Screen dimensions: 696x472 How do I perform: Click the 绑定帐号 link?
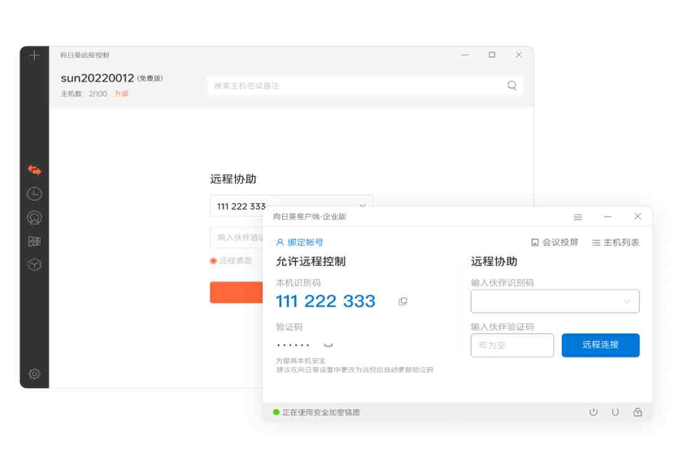coord(300,242)
